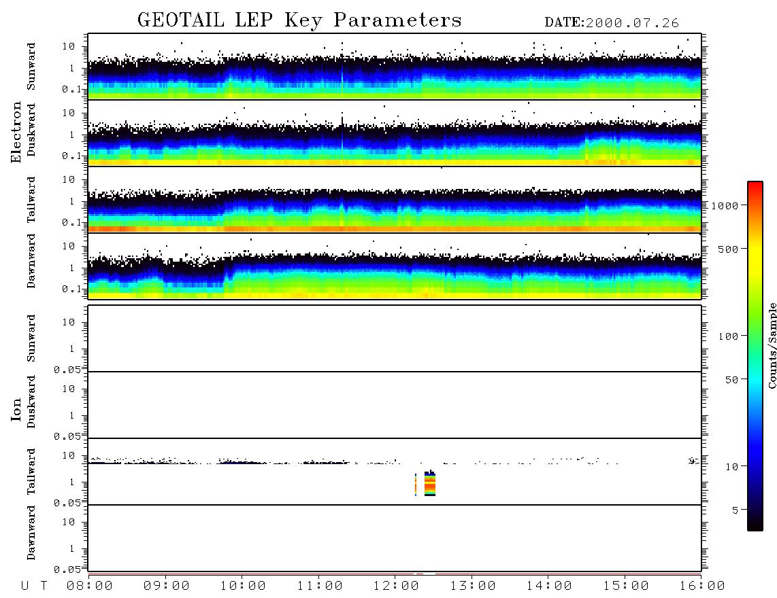Click the 11:00 time tick label
The width and height of the screenshot is (777, 598).
[x=320, y=586]
